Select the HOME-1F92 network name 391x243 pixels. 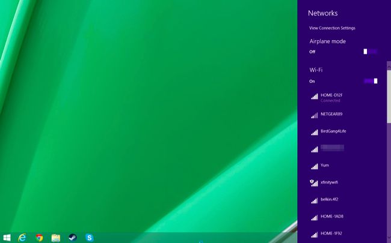(x=331, y=233)
